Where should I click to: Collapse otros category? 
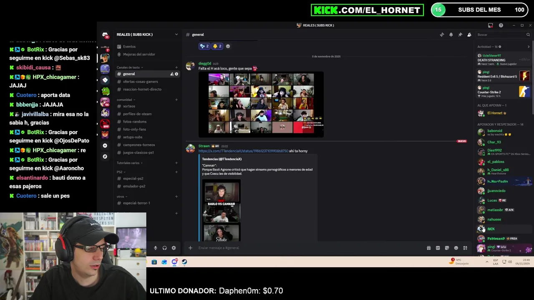tap(122, 197)
